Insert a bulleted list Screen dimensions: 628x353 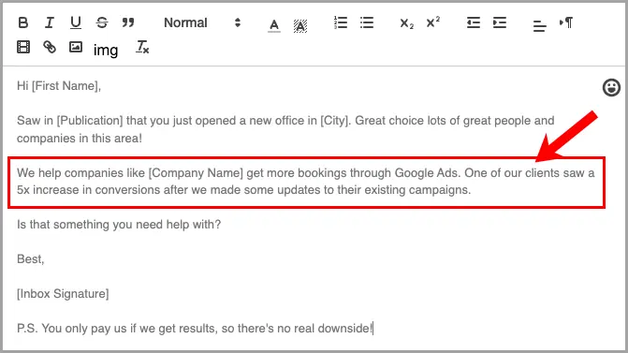367,22
